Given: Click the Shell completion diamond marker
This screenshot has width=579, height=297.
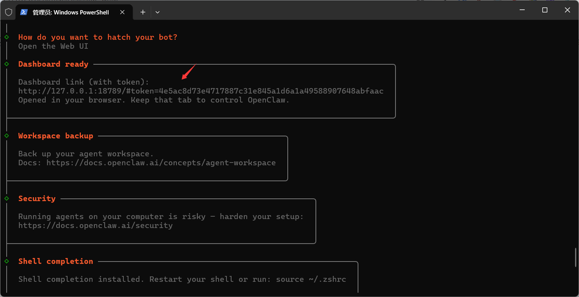Looking at the screenshot, I should click(7, 261).
